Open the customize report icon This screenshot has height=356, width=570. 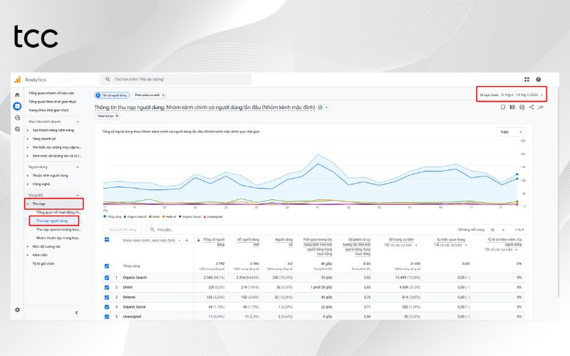point(522,108)
